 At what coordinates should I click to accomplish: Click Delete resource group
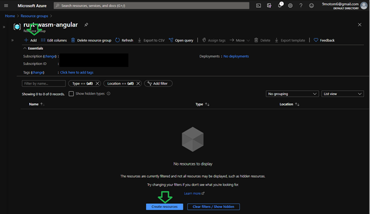91,40
